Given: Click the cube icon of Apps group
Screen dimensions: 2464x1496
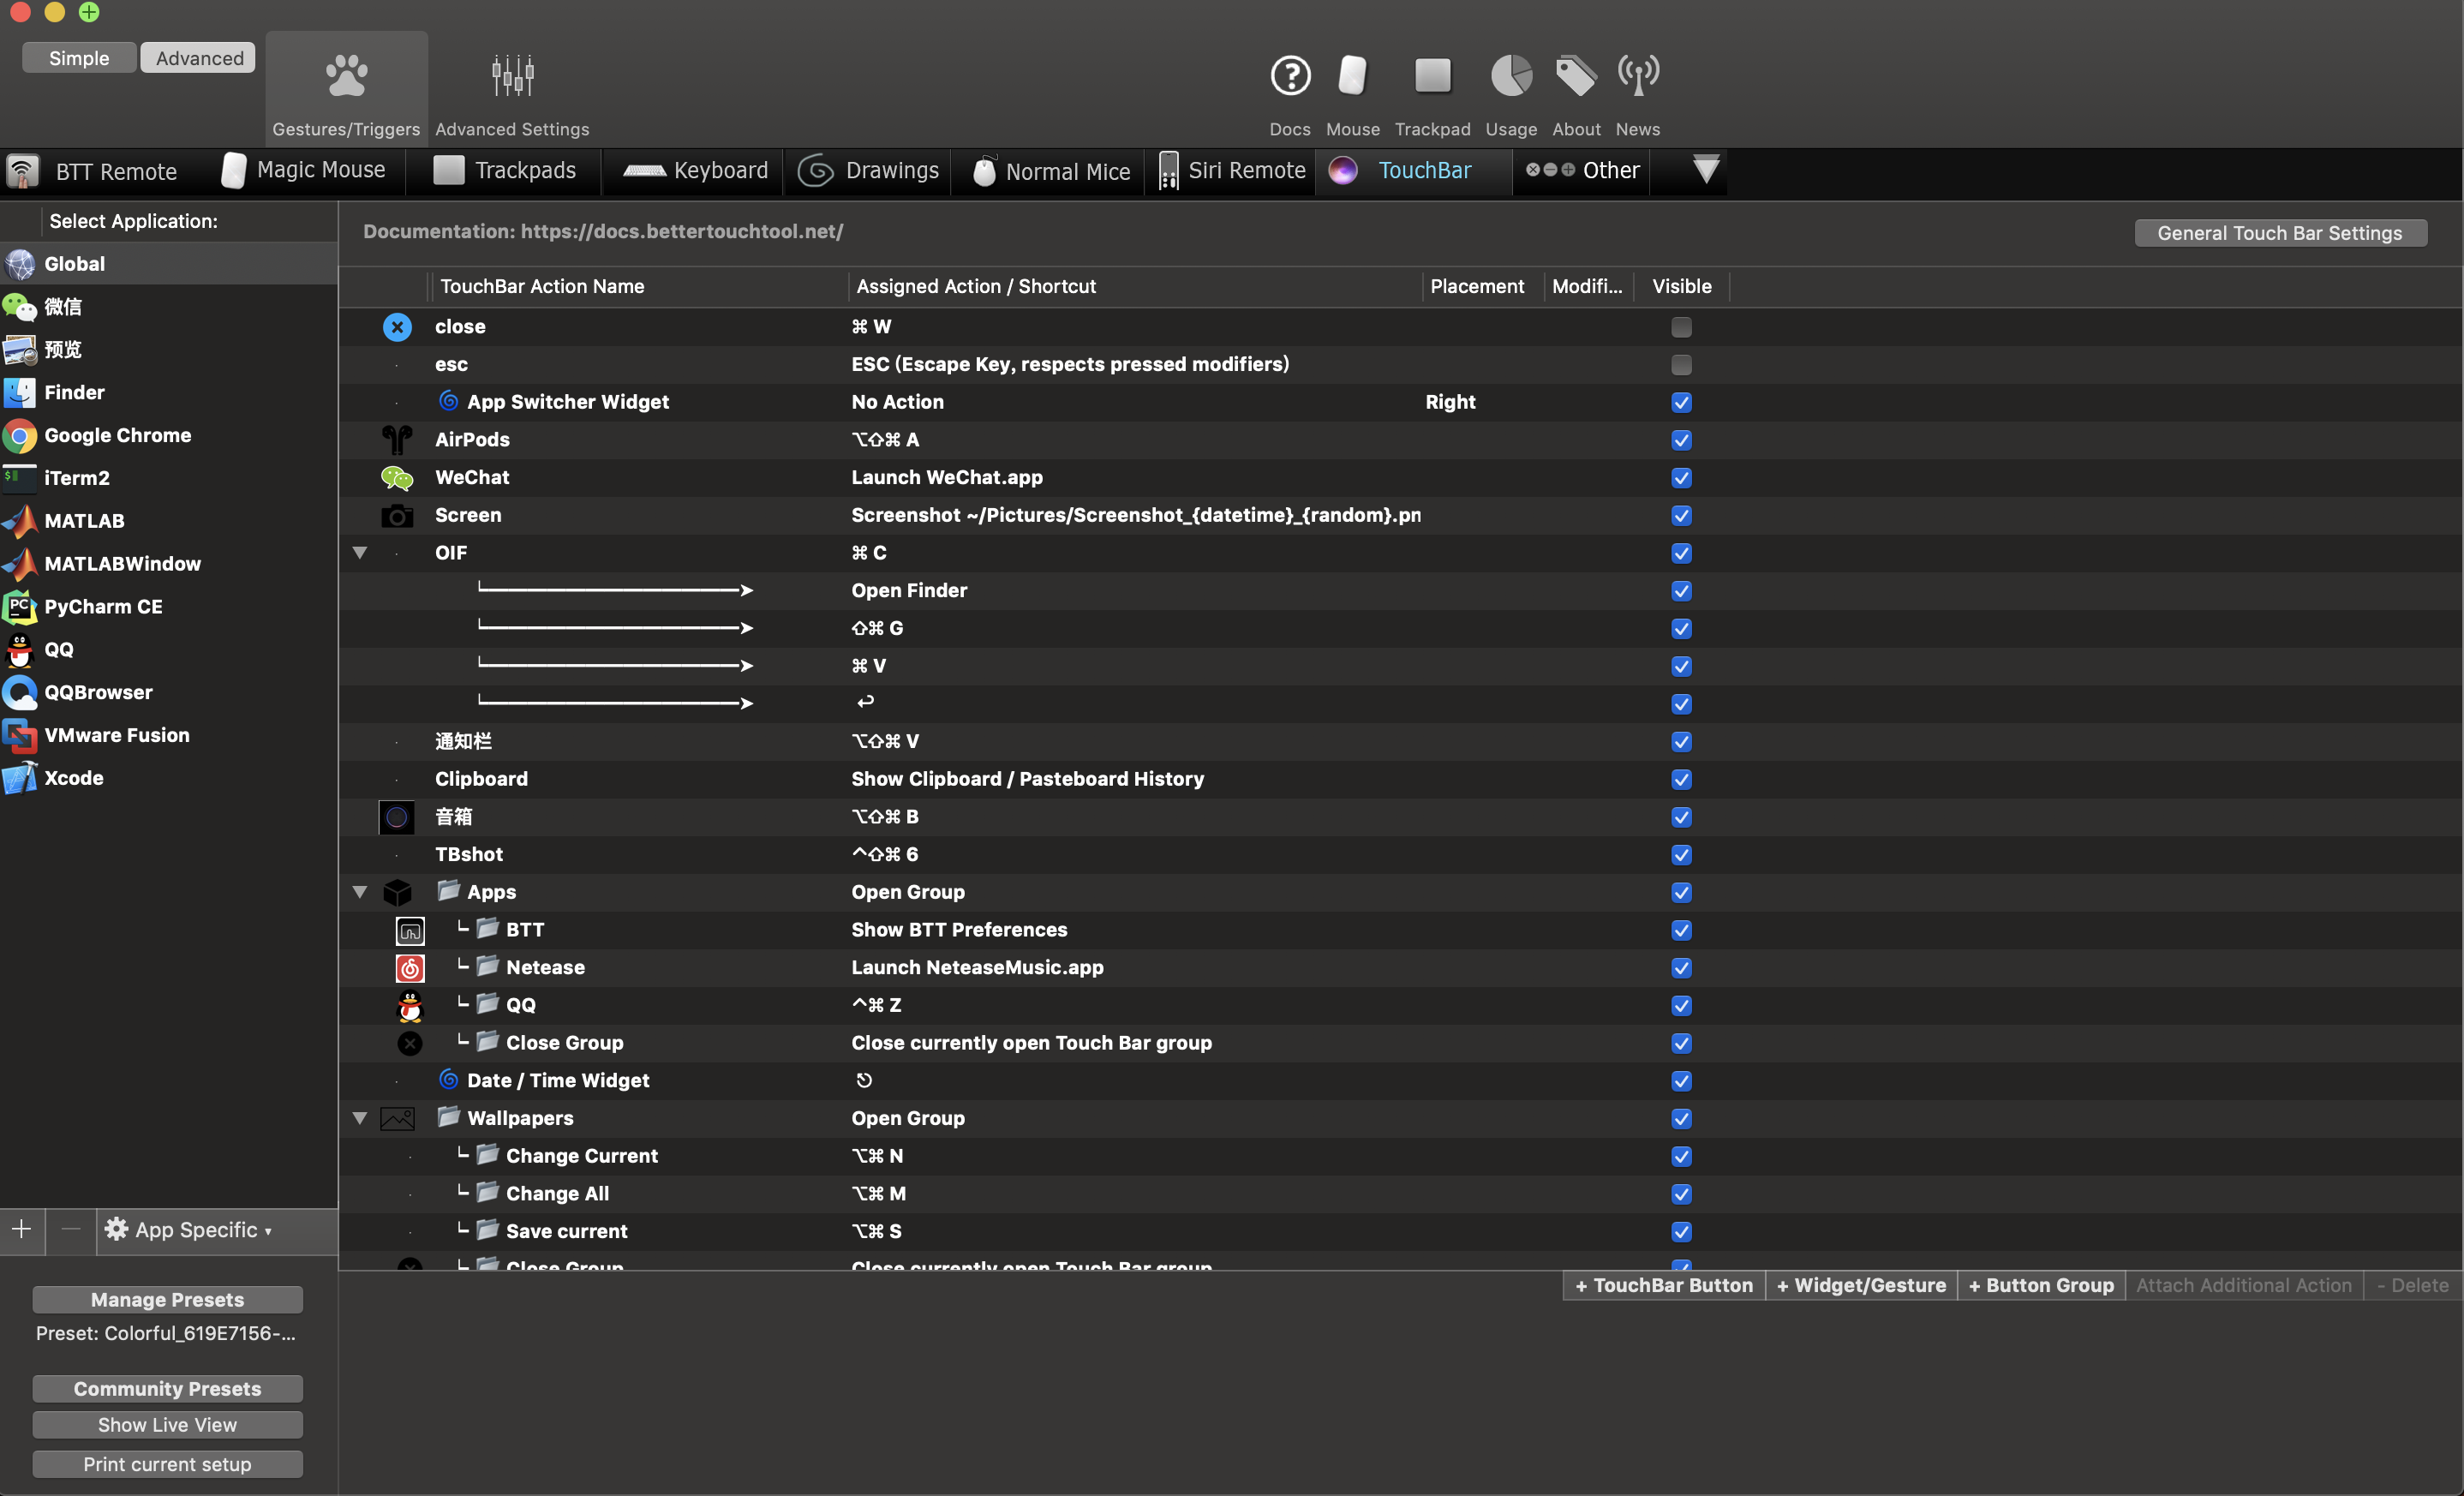Looking at the screenshot, I should [397, 892].
